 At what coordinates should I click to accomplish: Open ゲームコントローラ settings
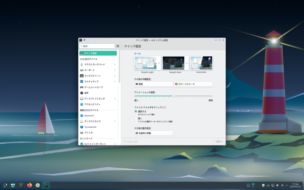(94, 87)
